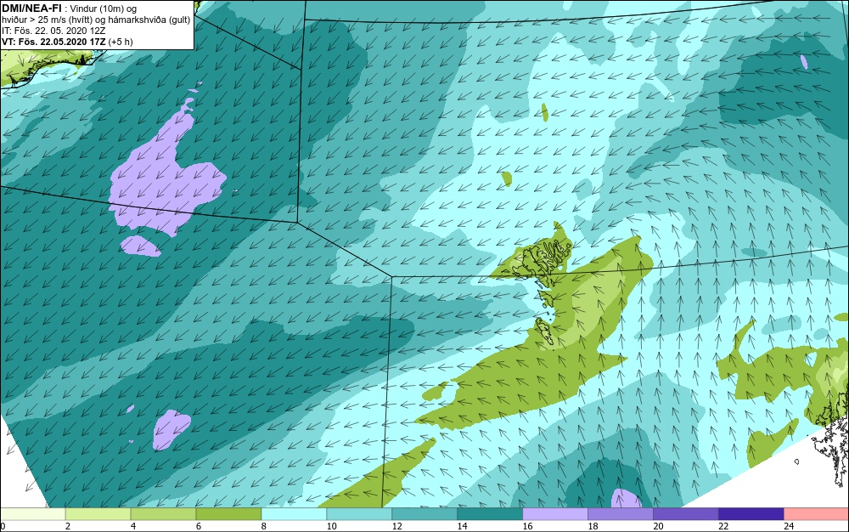The image size is (849, 532).
Task: Click the largest purple wind area on the map
Action: (x=166, y=176)
